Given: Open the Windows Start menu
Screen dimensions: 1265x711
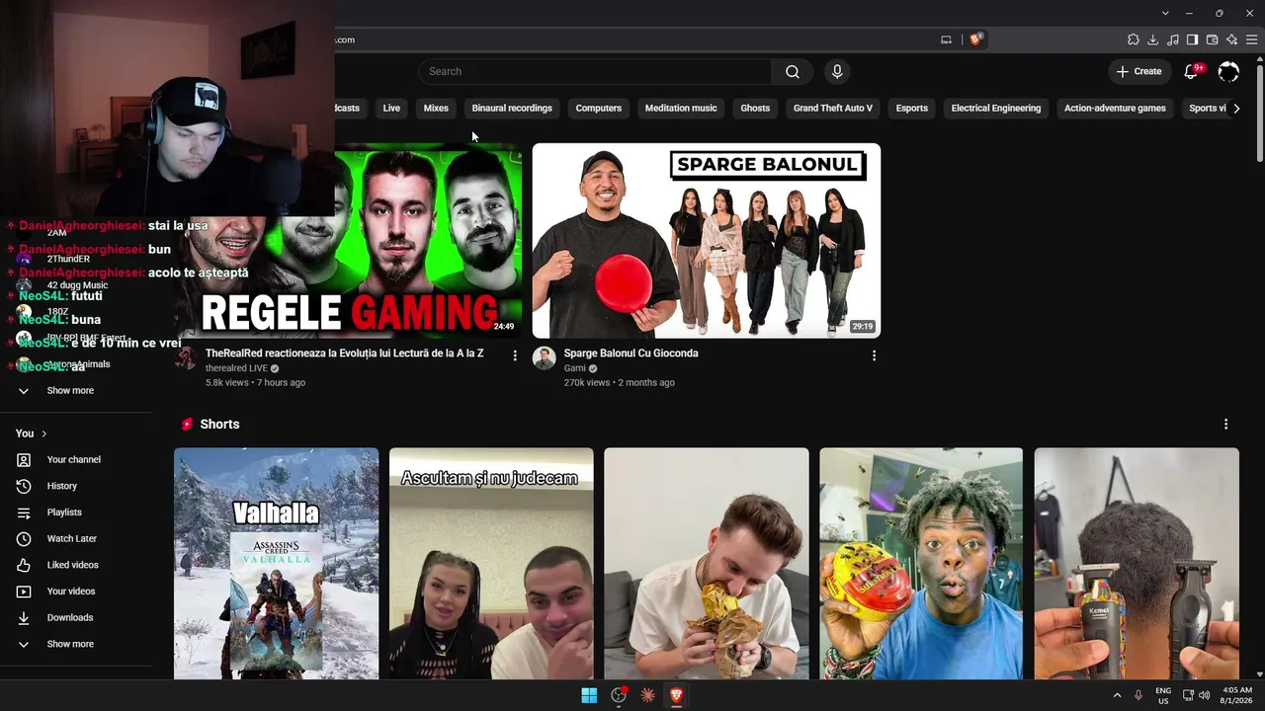Looking at the screenshot, I should tap(589, 695).
